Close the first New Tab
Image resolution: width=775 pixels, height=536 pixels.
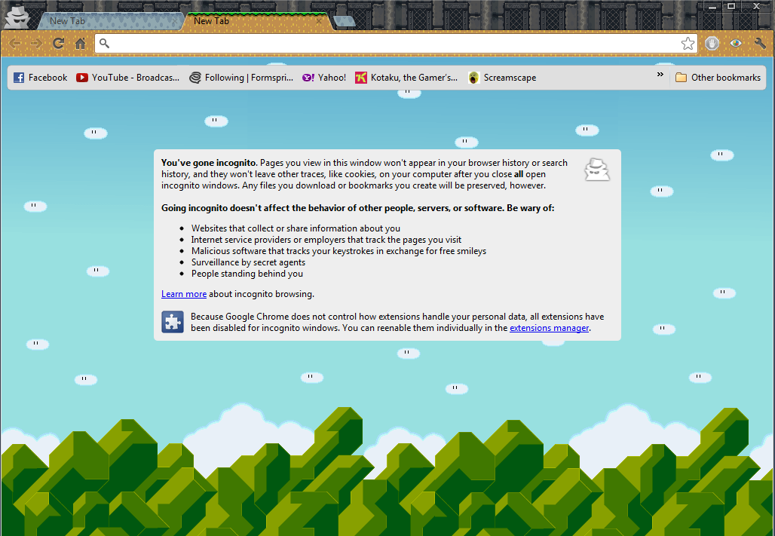(x=174, y=22)
